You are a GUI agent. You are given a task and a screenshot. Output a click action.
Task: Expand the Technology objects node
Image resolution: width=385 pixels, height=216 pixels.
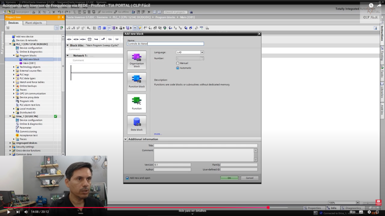pos(14,67)
